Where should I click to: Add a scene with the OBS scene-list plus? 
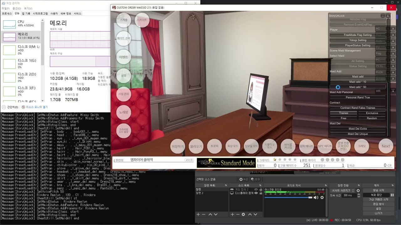(x=198, y=214)
